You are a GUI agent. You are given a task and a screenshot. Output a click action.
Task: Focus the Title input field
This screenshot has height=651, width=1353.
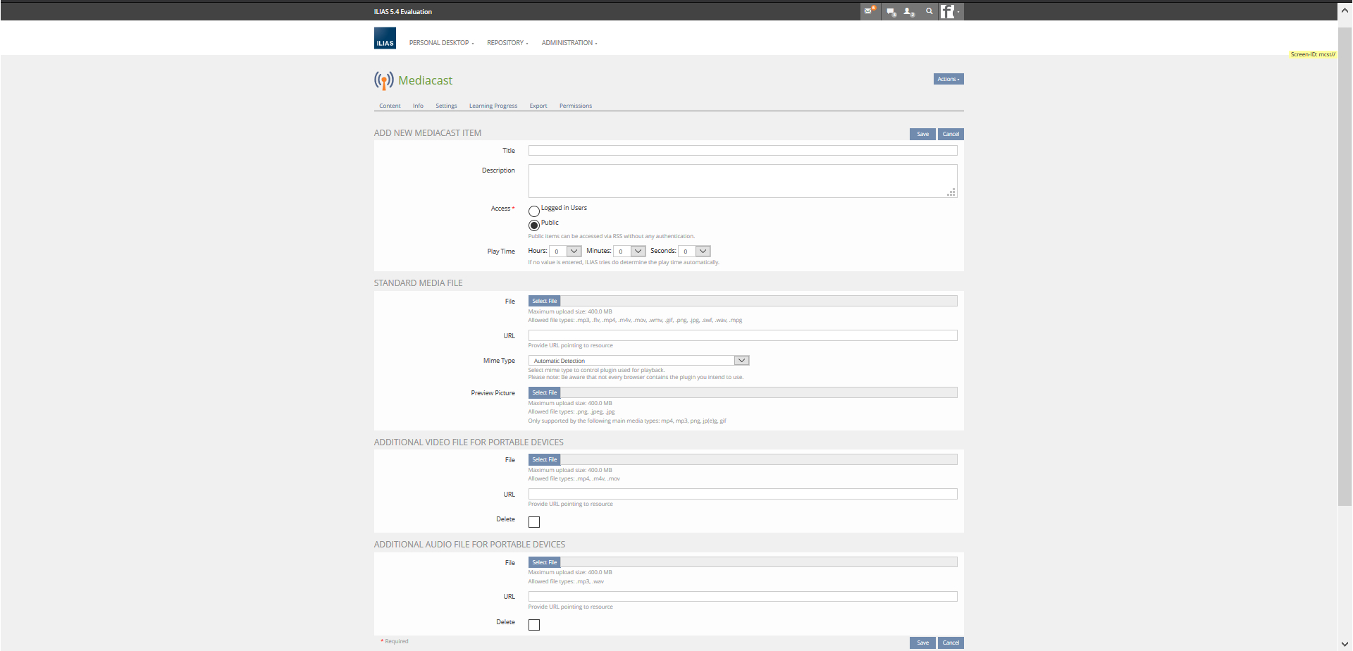point(743,151)
